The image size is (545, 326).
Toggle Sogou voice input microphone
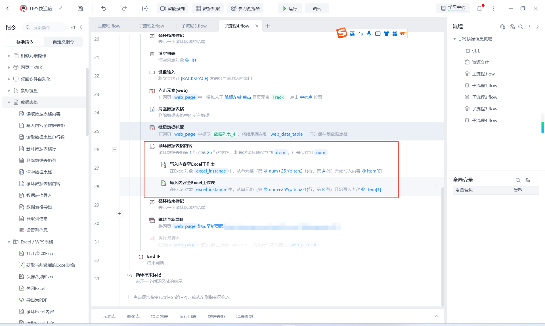point(369,33)
